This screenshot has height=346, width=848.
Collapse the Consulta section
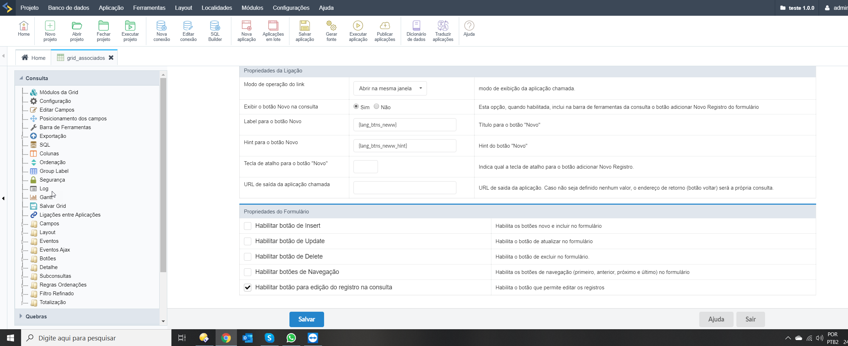click(21, 78)
